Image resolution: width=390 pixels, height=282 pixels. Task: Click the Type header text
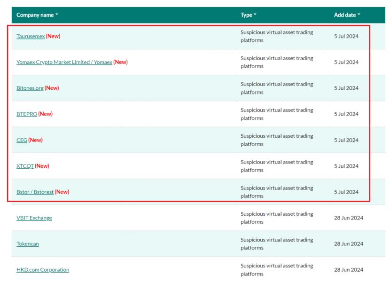[246, 15]
